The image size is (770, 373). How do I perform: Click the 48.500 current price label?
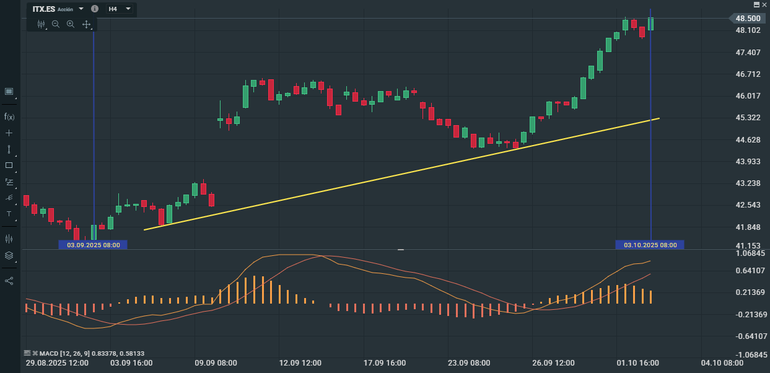748,19
